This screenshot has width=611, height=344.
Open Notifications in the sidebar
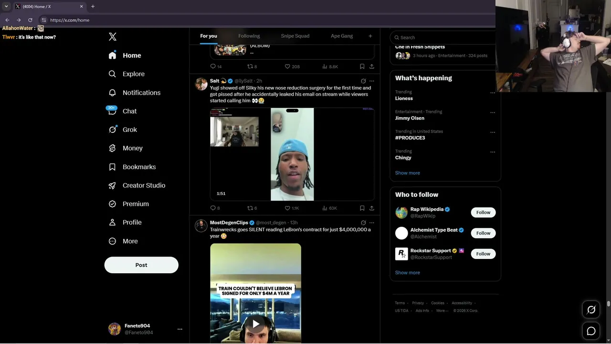pos(135,93)
